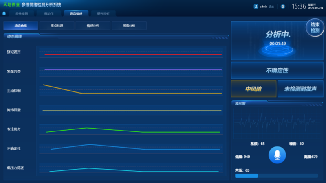Click the 未检测到发声 status box

[x=300, y=89]
